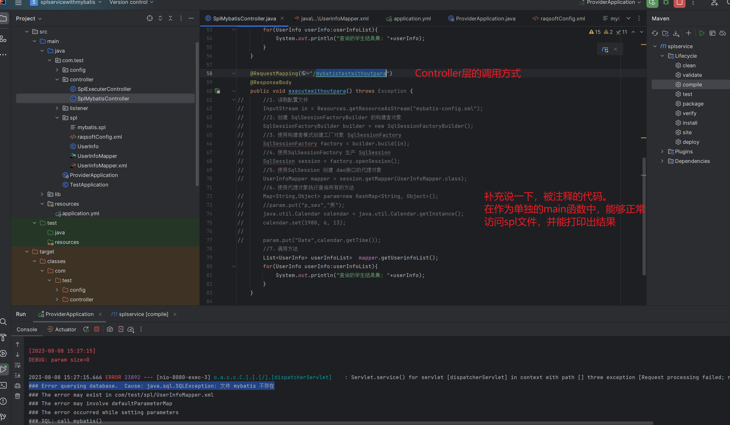Collapse the controller package folder

point(57,79)
